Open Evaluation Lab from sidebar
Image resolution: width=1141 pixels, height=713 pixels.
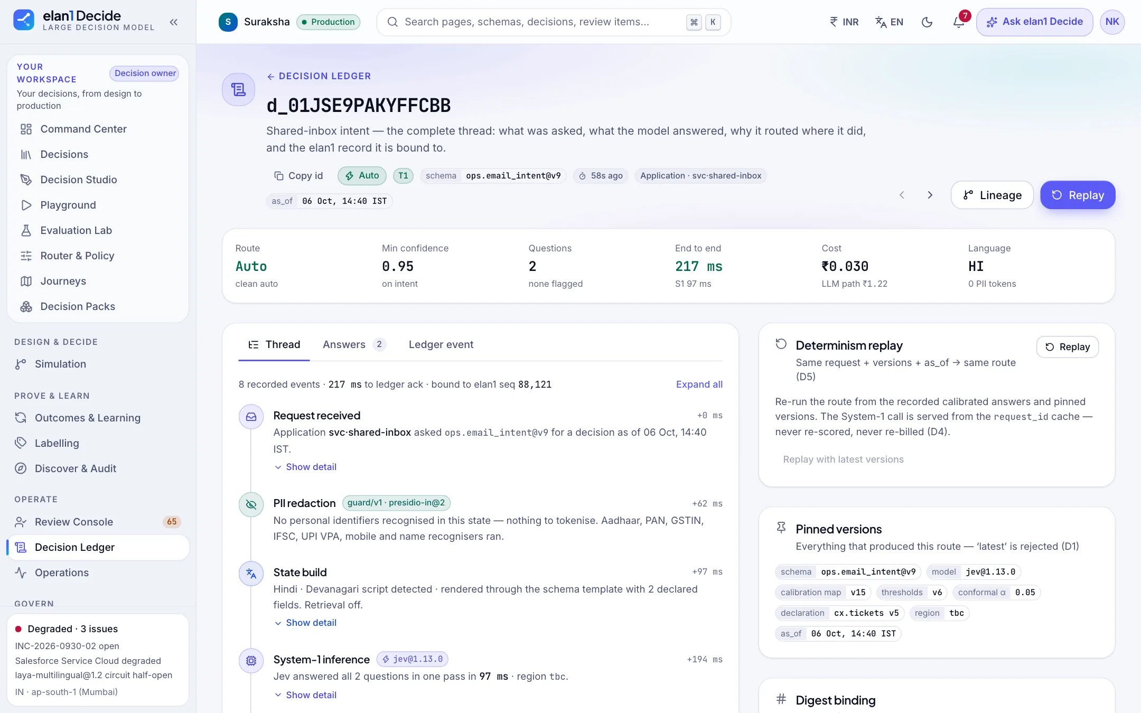point(98,231)
